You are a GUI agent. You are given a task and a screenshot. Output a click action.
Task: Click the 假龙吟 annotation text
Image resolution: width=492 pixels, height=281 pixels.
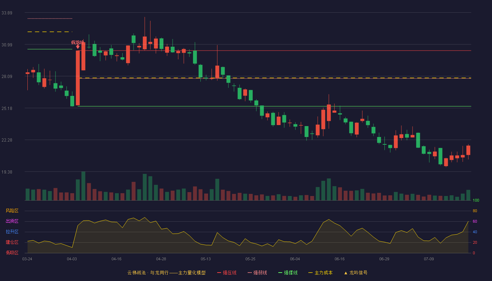click(x=78, y=42)
